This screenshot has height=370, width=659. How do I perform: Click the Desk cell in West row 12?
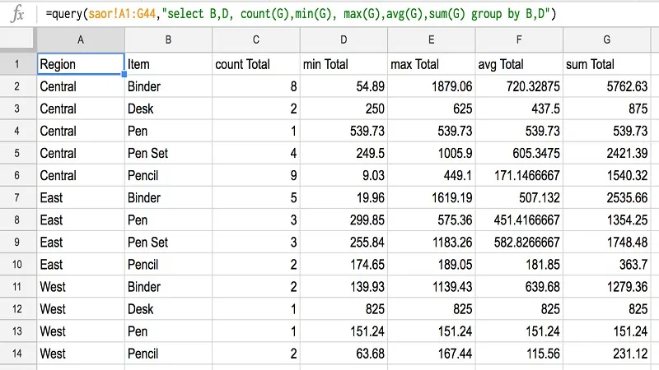pos(168,308)
